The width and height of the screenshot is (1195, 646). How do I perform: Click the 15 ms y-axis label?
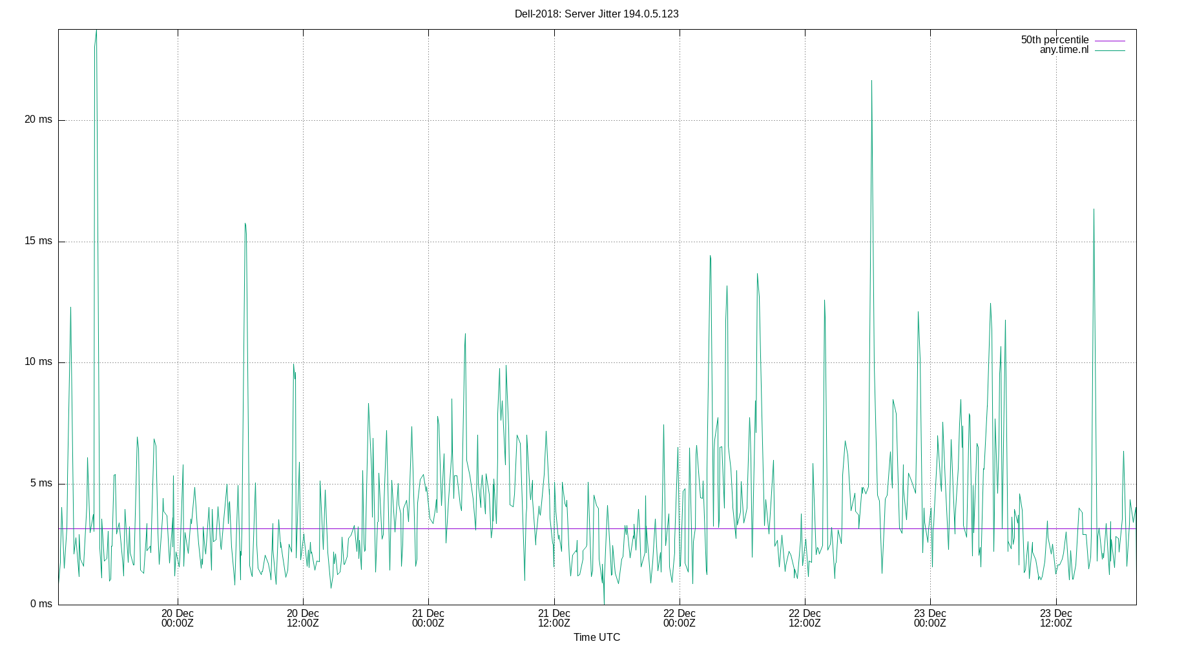click(x=38, y=240)
